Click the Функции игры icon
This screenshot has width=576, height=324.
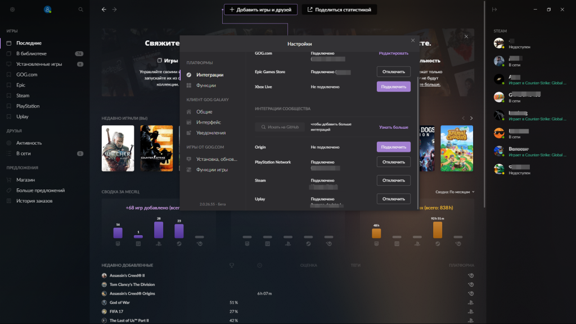pos(189,170)
